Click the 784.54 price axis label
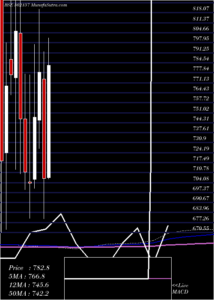The image size is (214, 300). point(201,59)
